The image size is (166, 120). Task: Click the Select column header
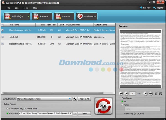(x=61, y=25)
